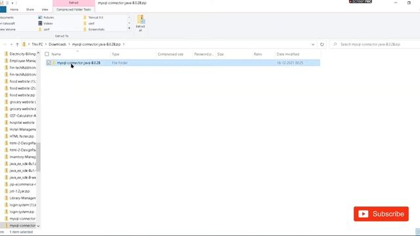Screen dimensions: 420x236
Task: Go to This PC in breadcrumb
Action: point(37,45)
